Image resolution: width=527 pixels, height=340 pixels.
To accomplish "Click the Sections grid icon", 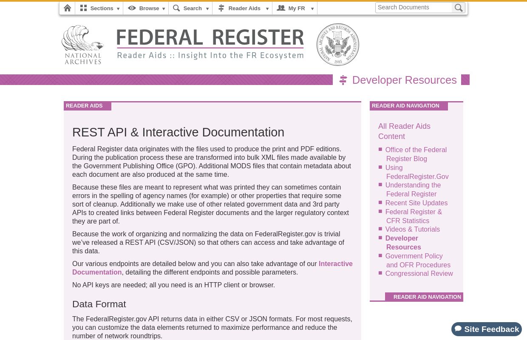I will click(83, 8).
